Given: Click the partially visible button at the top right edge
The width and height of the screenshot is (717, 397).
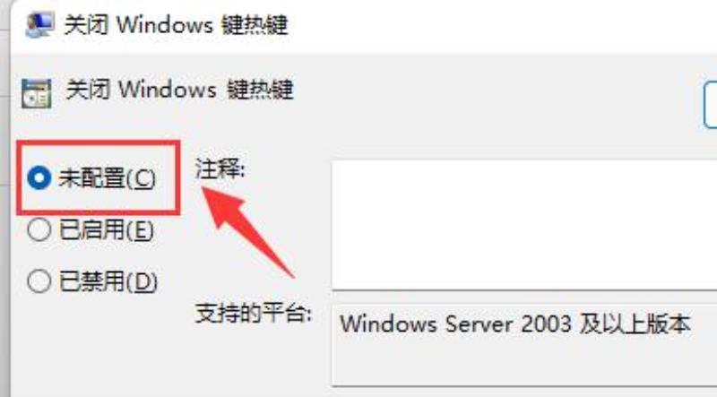Looking at the screenshot, I should pos(711,104).
